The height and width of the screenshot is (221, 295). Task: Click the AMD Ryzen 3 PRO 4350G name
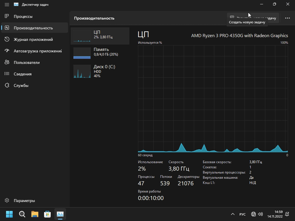[239, 35]
